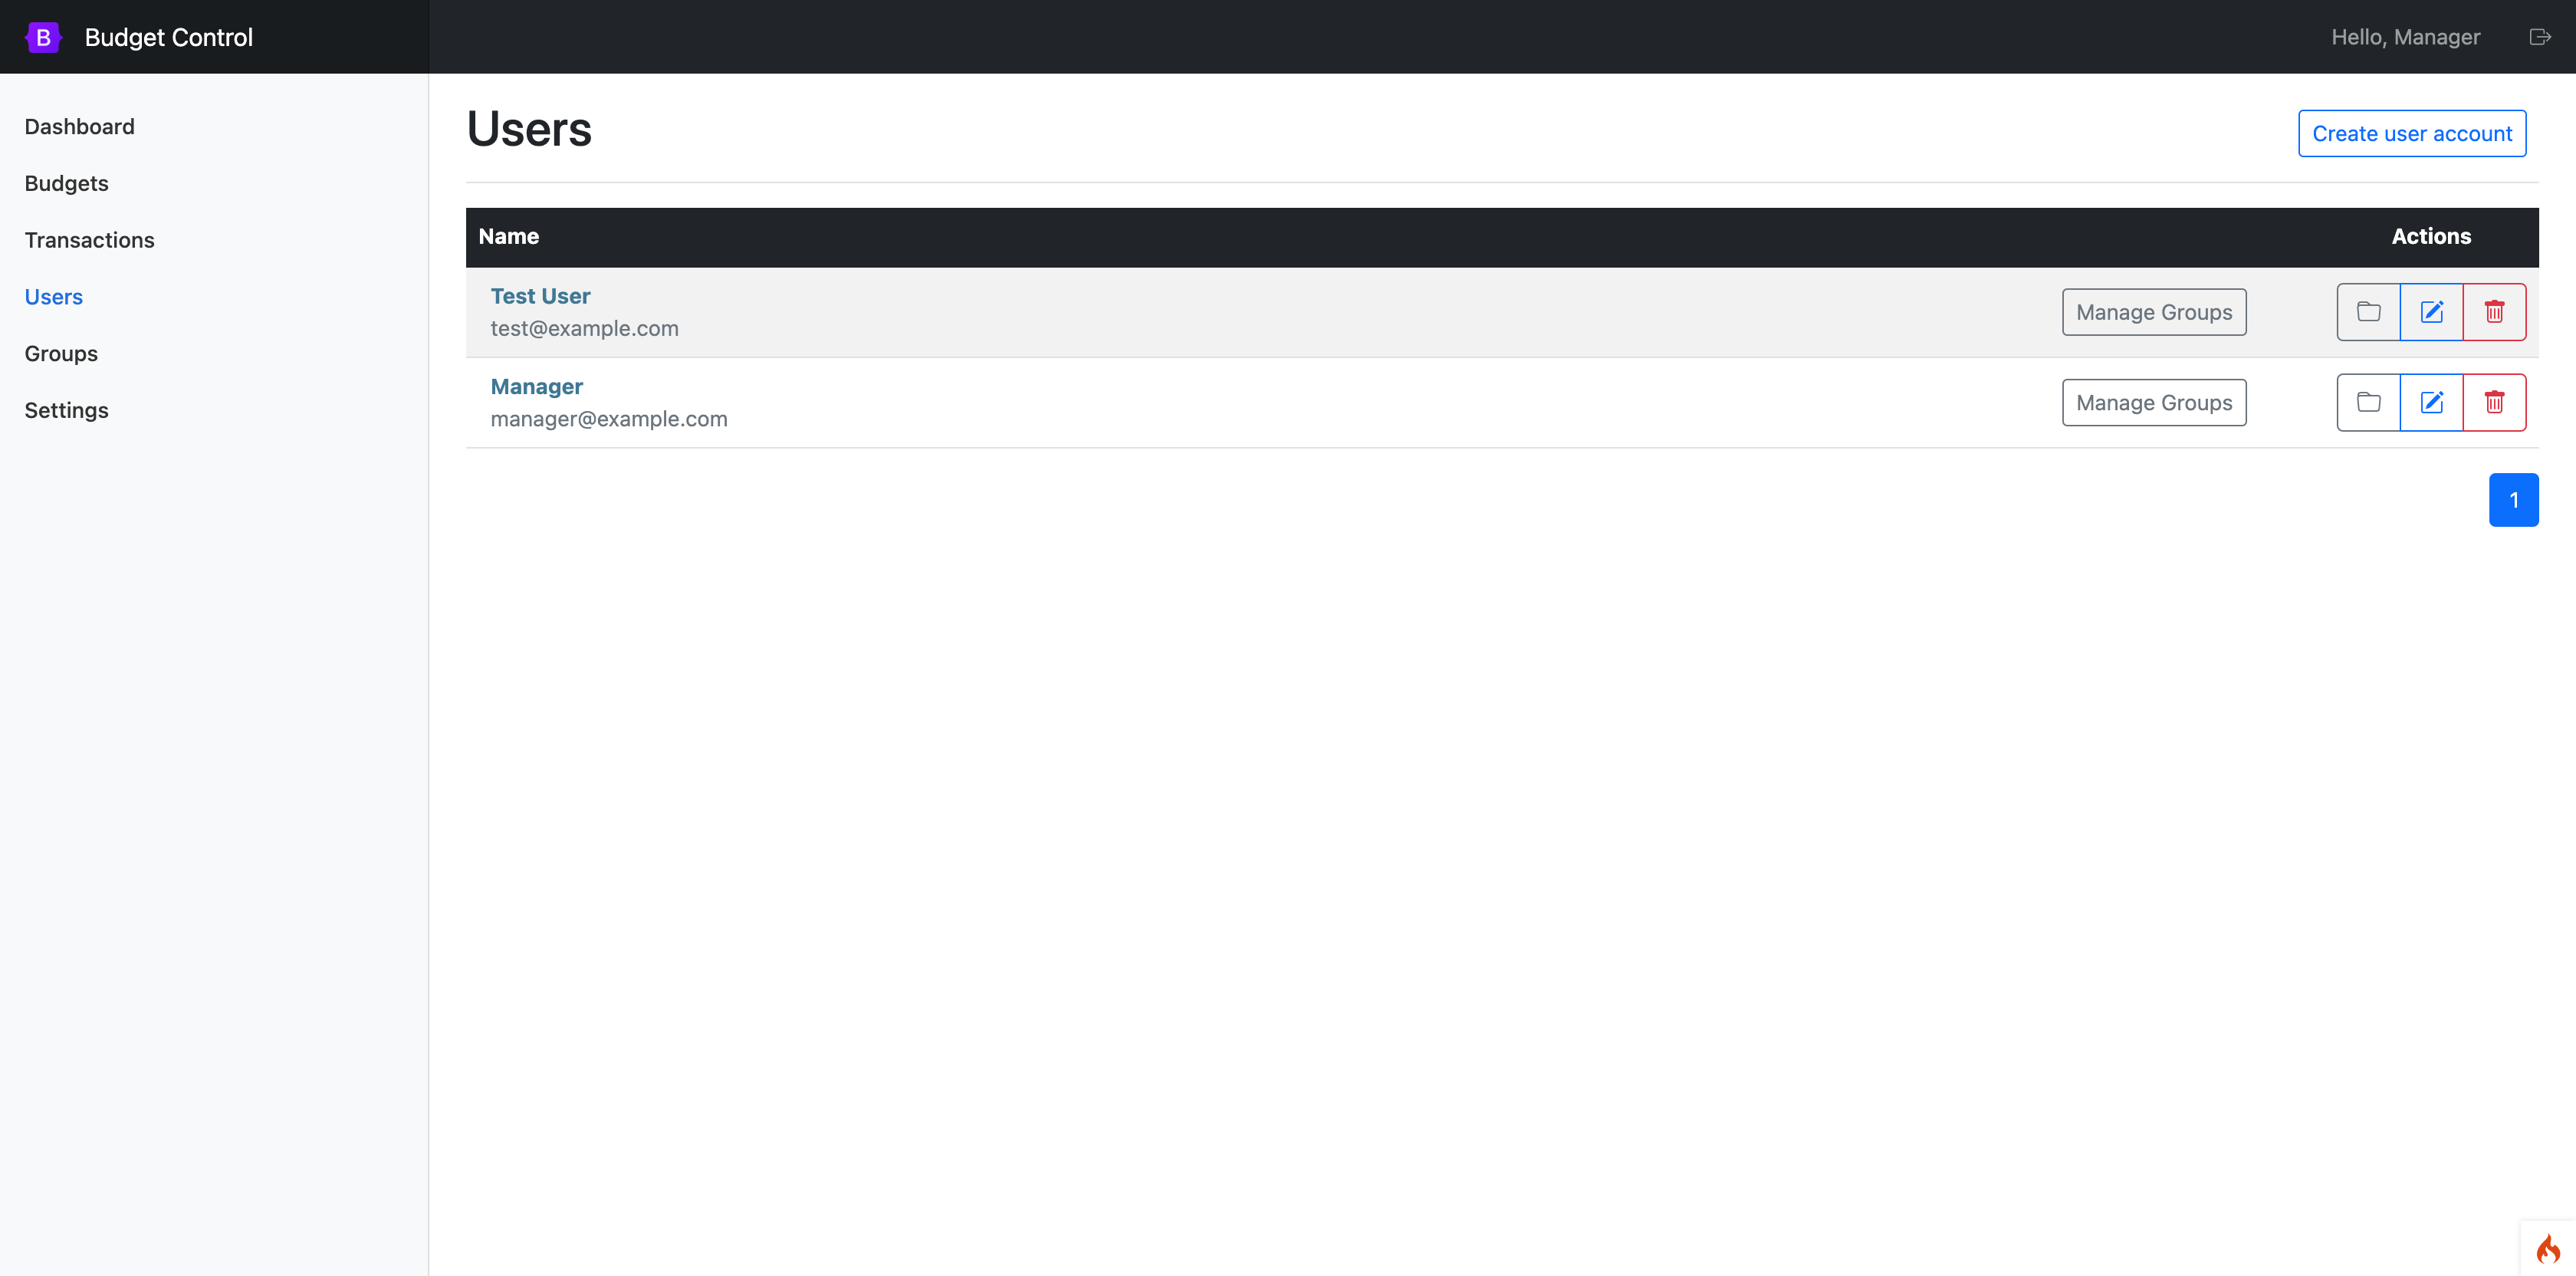Click the logout icon in the top bar

click(x=2539, y=37)
